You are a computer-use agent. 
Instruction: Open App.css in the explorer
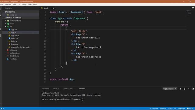pyautogui.click(x=14, y=30)
